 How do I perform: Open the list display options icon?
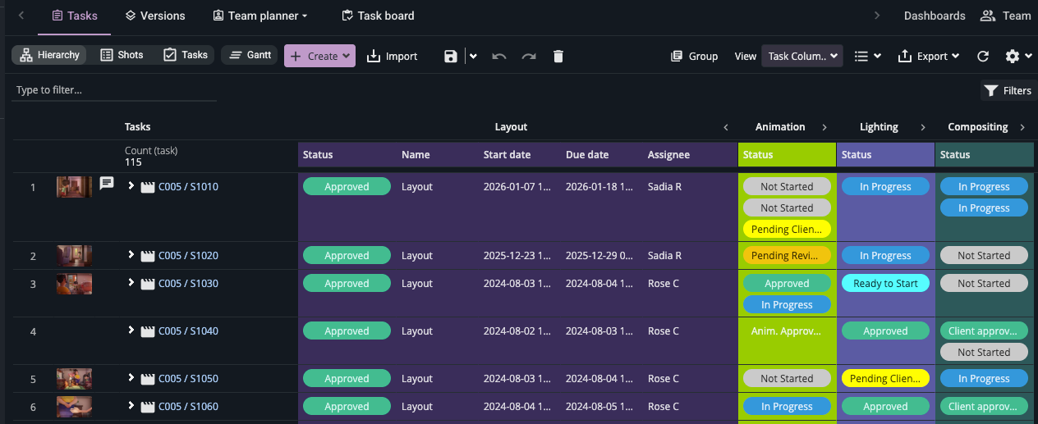tap(867, 56)
